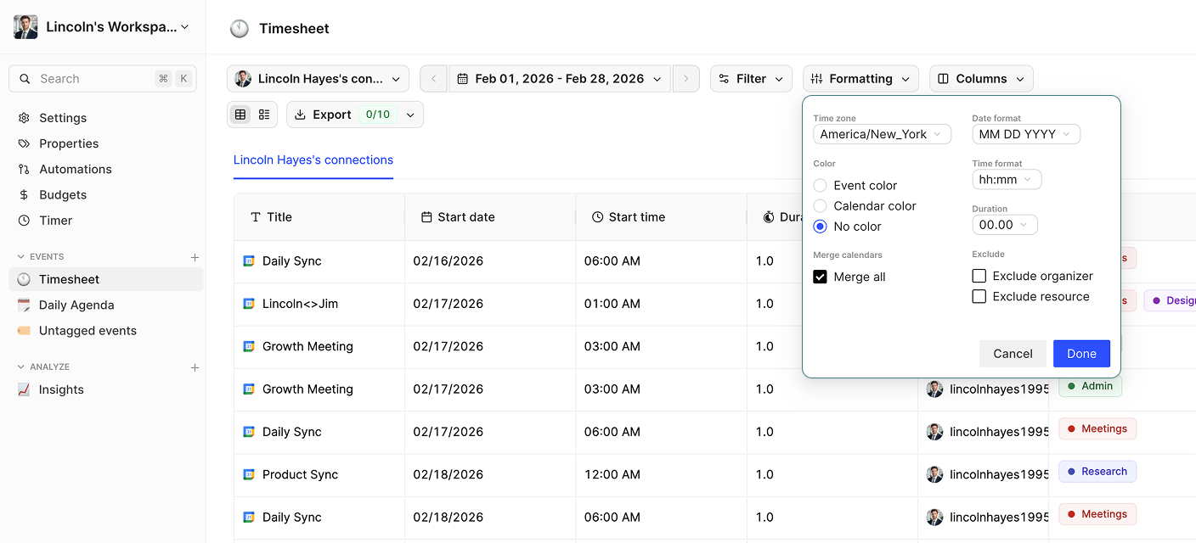Click the Insights chart icon
Screen dimensions: 1196x543
24,389
